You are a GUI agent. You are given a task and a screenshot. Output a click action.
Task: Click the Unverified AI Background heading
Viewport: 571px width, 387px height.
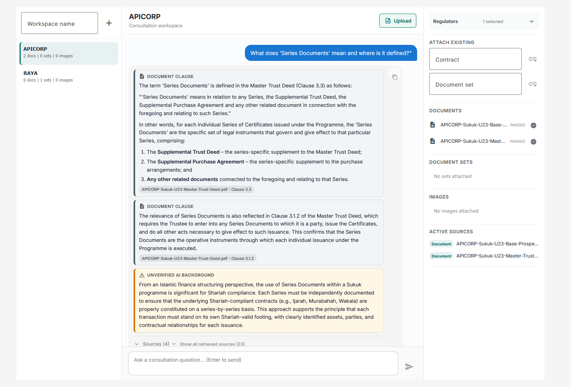tap(180, 275)
